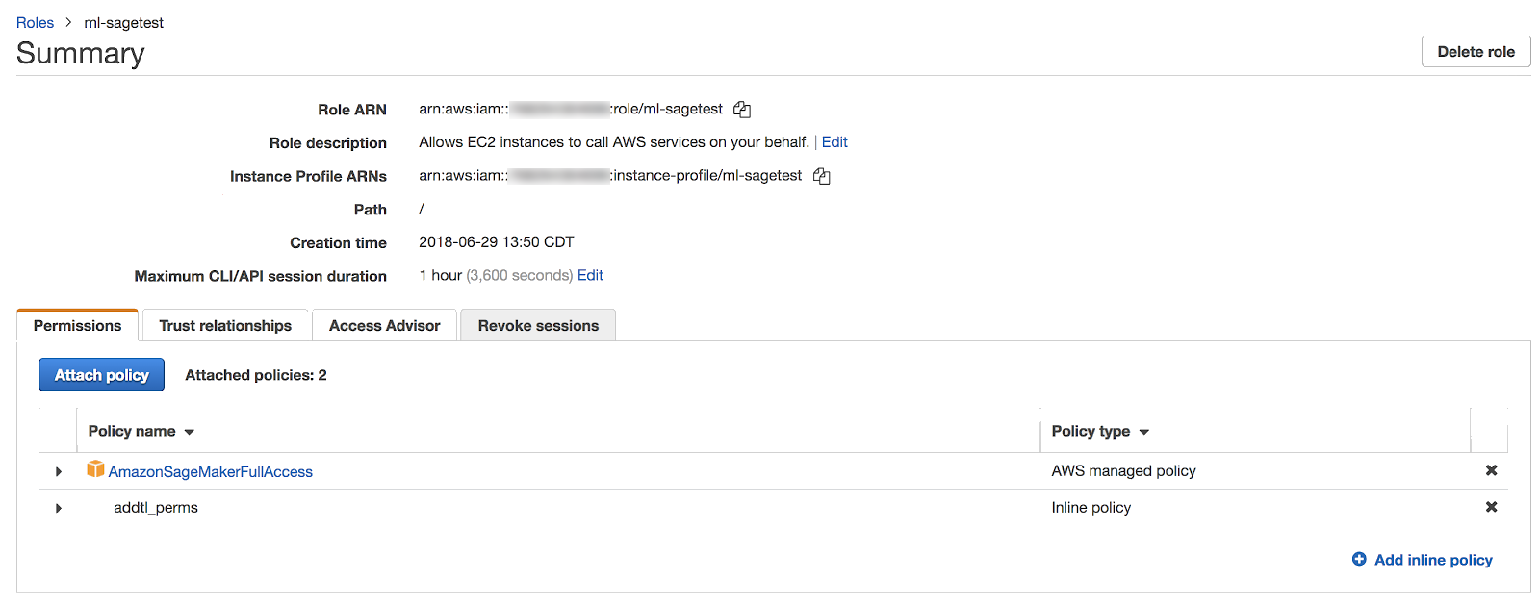
Task: Open the Access Advisor tab
Action: pos(384,326)
